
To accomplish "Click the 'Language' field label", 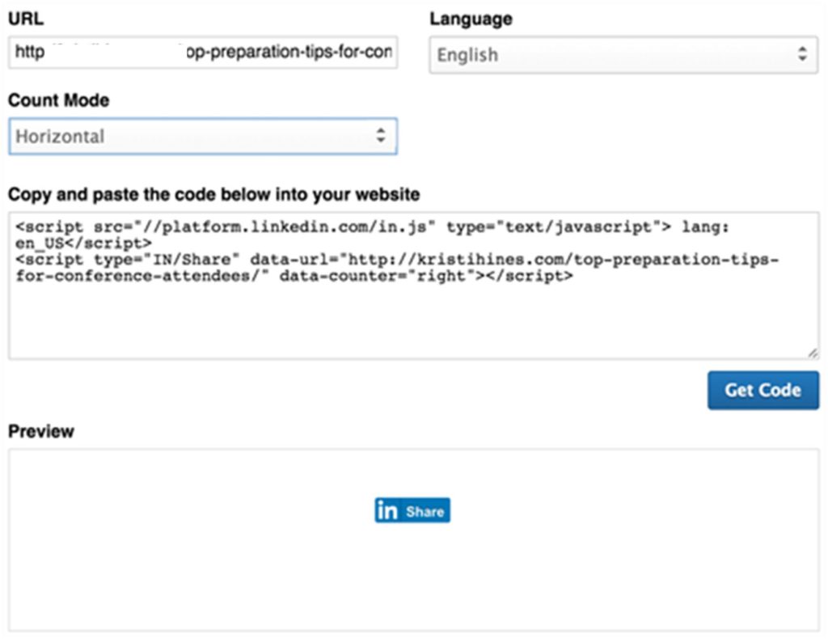I will [471, 19].
